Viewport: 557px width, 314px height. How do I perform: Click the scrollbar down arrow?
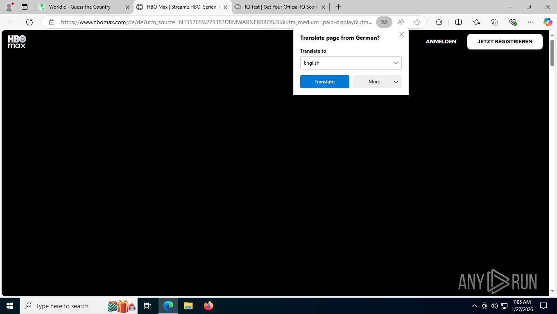552,291
